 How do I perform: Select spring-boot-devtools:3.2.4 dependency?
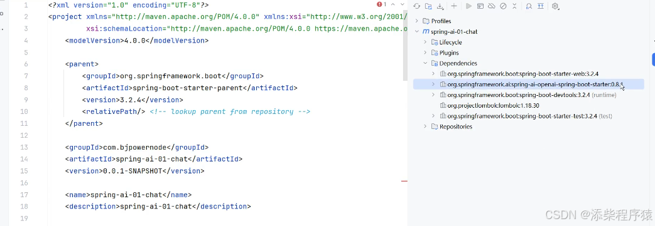point(518,95)
